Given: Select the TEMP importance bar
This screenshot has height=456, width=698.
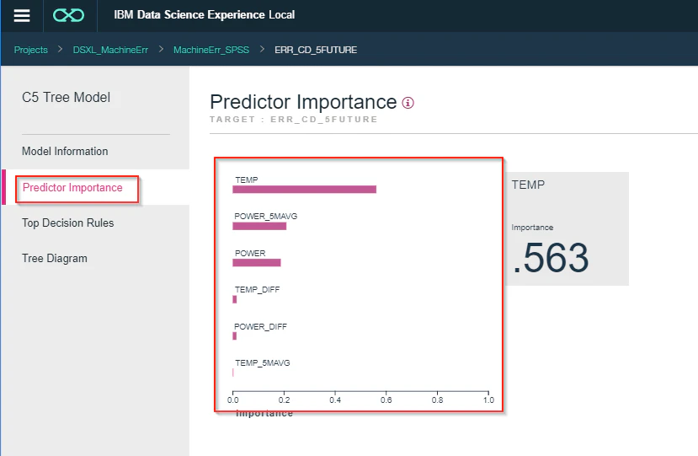Looking at the screenshot, I should (x=305, y=190).
